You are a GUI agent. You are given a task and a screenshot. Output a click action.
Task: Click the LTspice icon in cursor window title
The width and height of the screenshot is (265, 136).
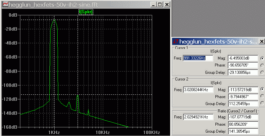pos(176,41)
